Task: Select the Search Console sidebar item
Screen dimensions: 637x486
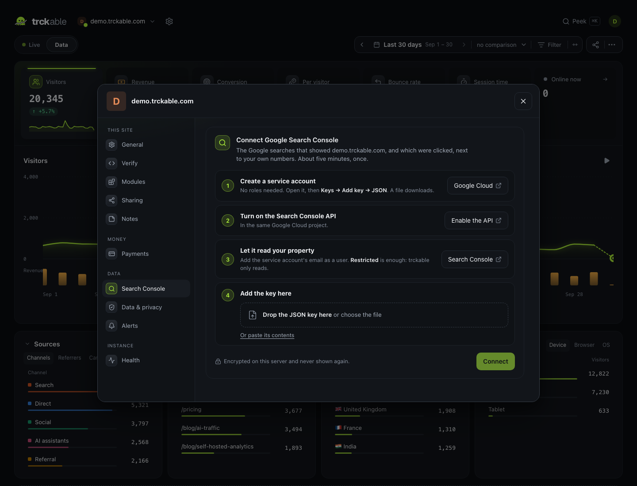Action: [x=146, y=289]
